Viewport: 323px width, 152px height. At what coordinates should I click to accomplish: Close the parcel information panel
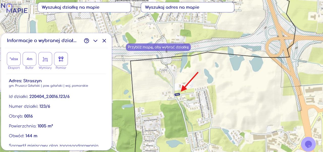coord(104,41)
